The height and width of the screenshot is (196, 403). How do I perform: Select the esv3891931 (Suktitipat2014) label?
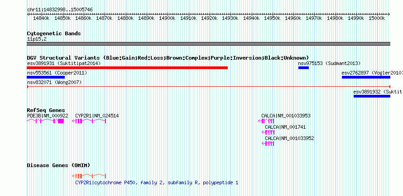(64, 63)
